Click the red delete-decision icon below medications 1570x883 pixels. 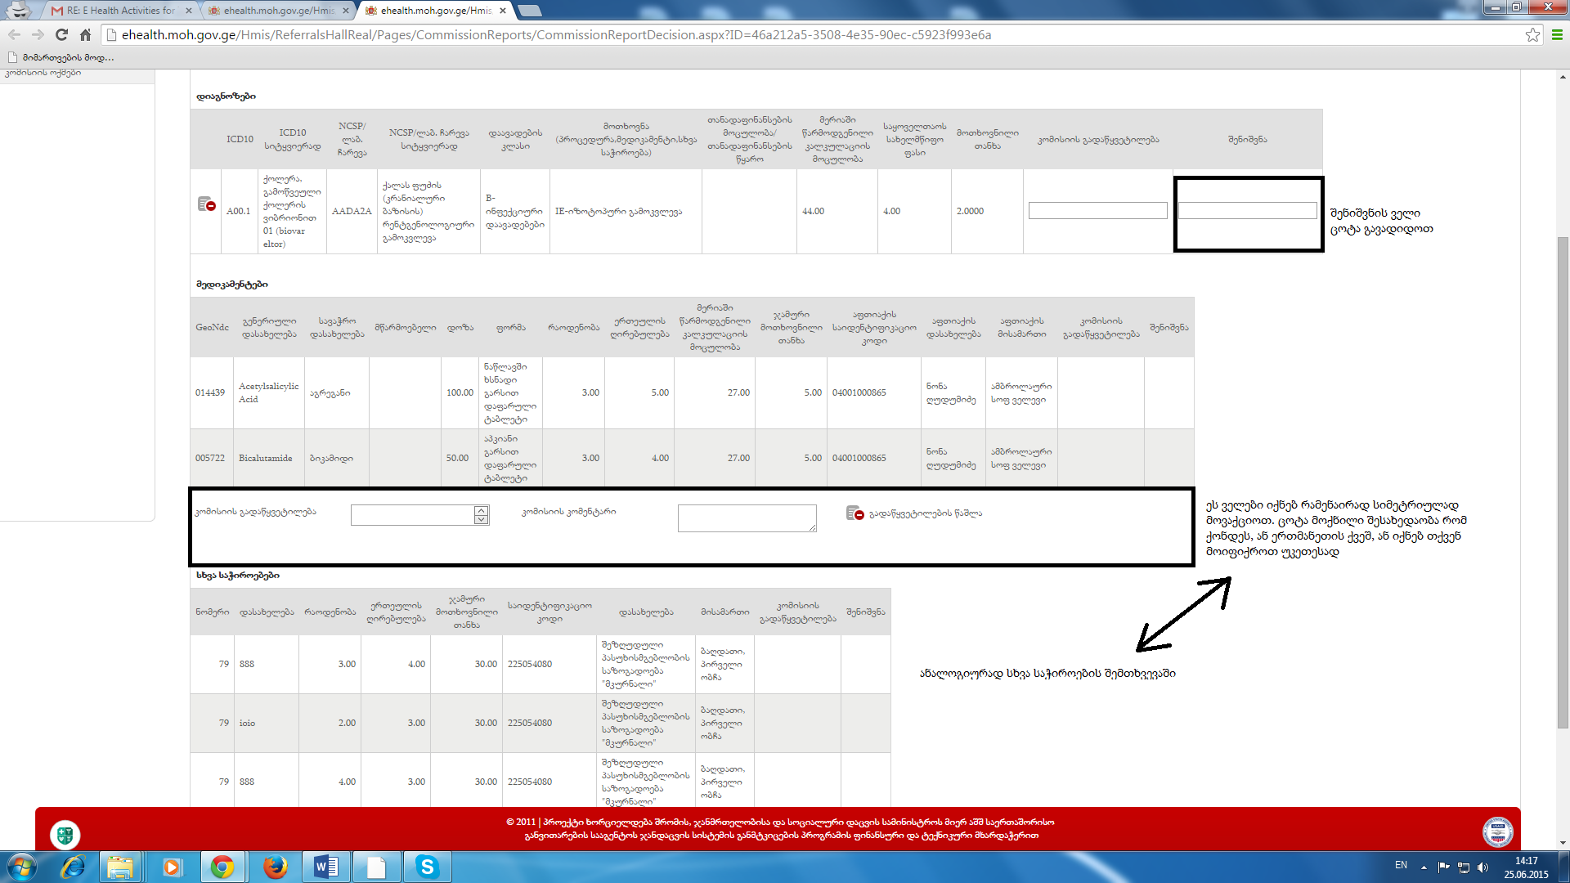tap(855, 513)
